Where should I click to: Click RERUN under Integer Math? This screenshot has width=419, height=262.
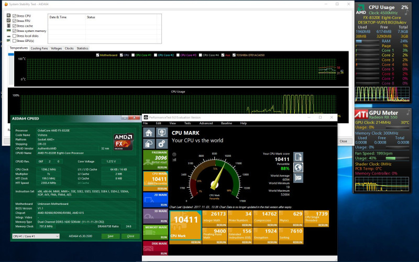(220, 225)
